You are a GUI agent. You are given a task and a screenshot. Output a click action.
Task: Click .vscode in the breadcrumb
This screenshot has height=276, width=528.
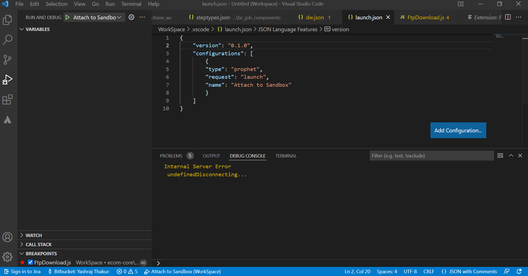click(x=200, y=29)
